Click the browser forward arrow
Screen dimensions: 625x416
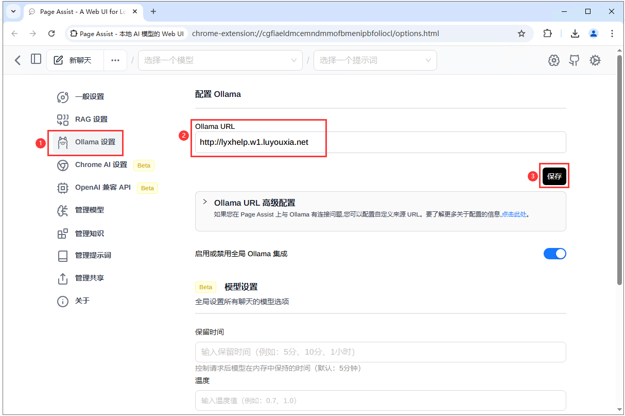33,34
